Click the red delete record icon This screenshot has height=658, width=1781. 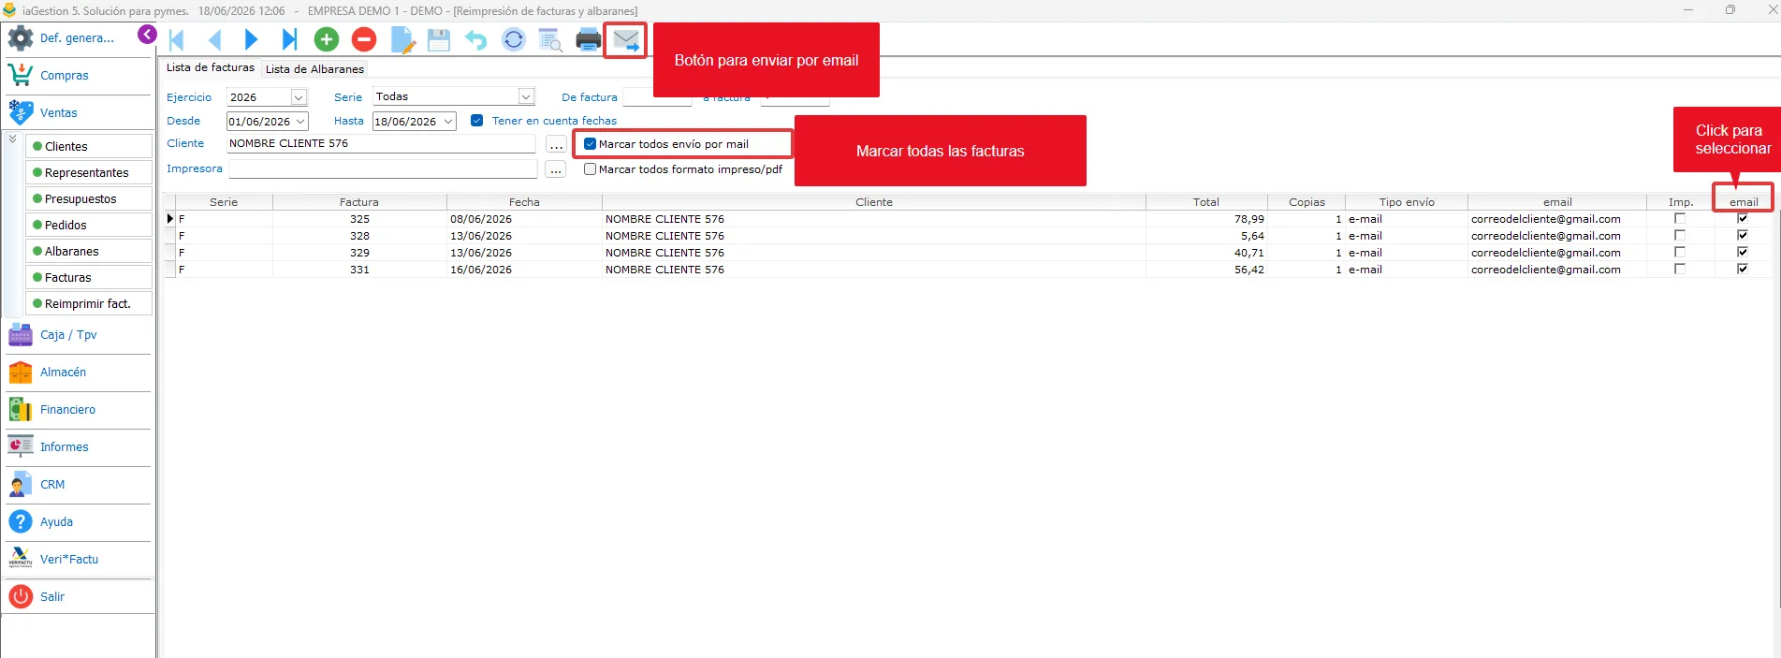pyautogui.click(x=364, y=39)
